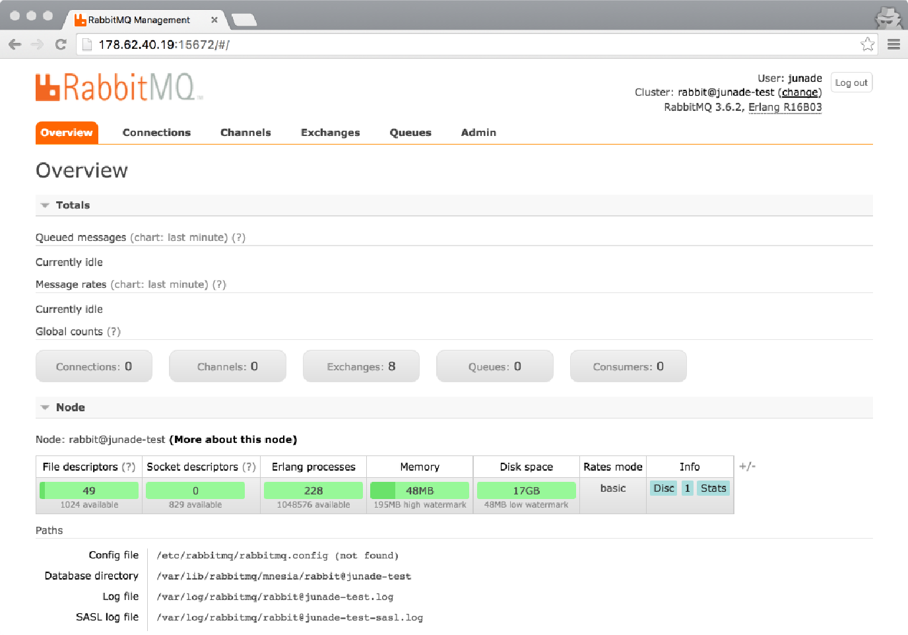
Task: Click the Queues: 0 count button
Action: [495, 366]
